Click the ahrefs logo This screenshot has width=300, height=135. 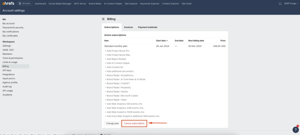pos(8,4)
